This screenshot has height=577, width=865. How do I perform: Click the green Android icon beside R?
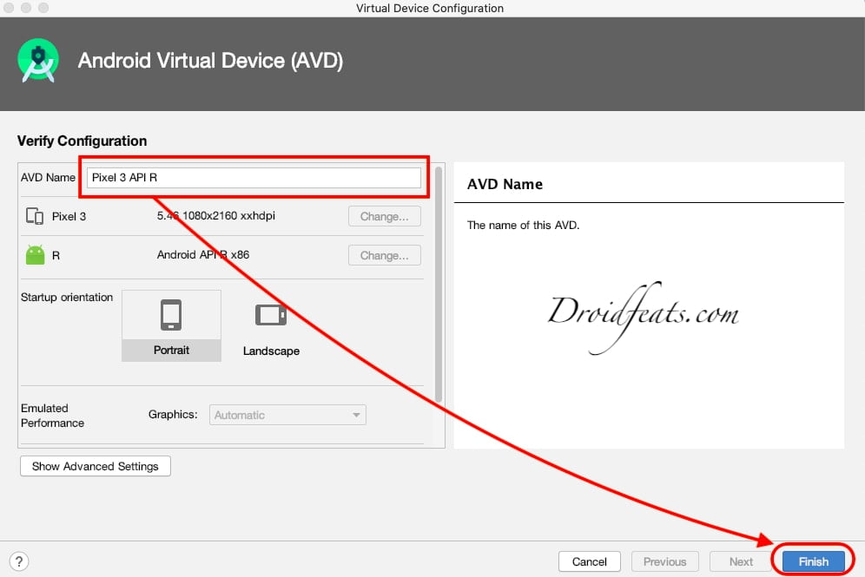coord(34,255)
